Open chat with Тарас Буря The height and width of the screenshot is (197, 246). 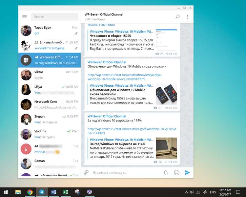coord(50,31)
